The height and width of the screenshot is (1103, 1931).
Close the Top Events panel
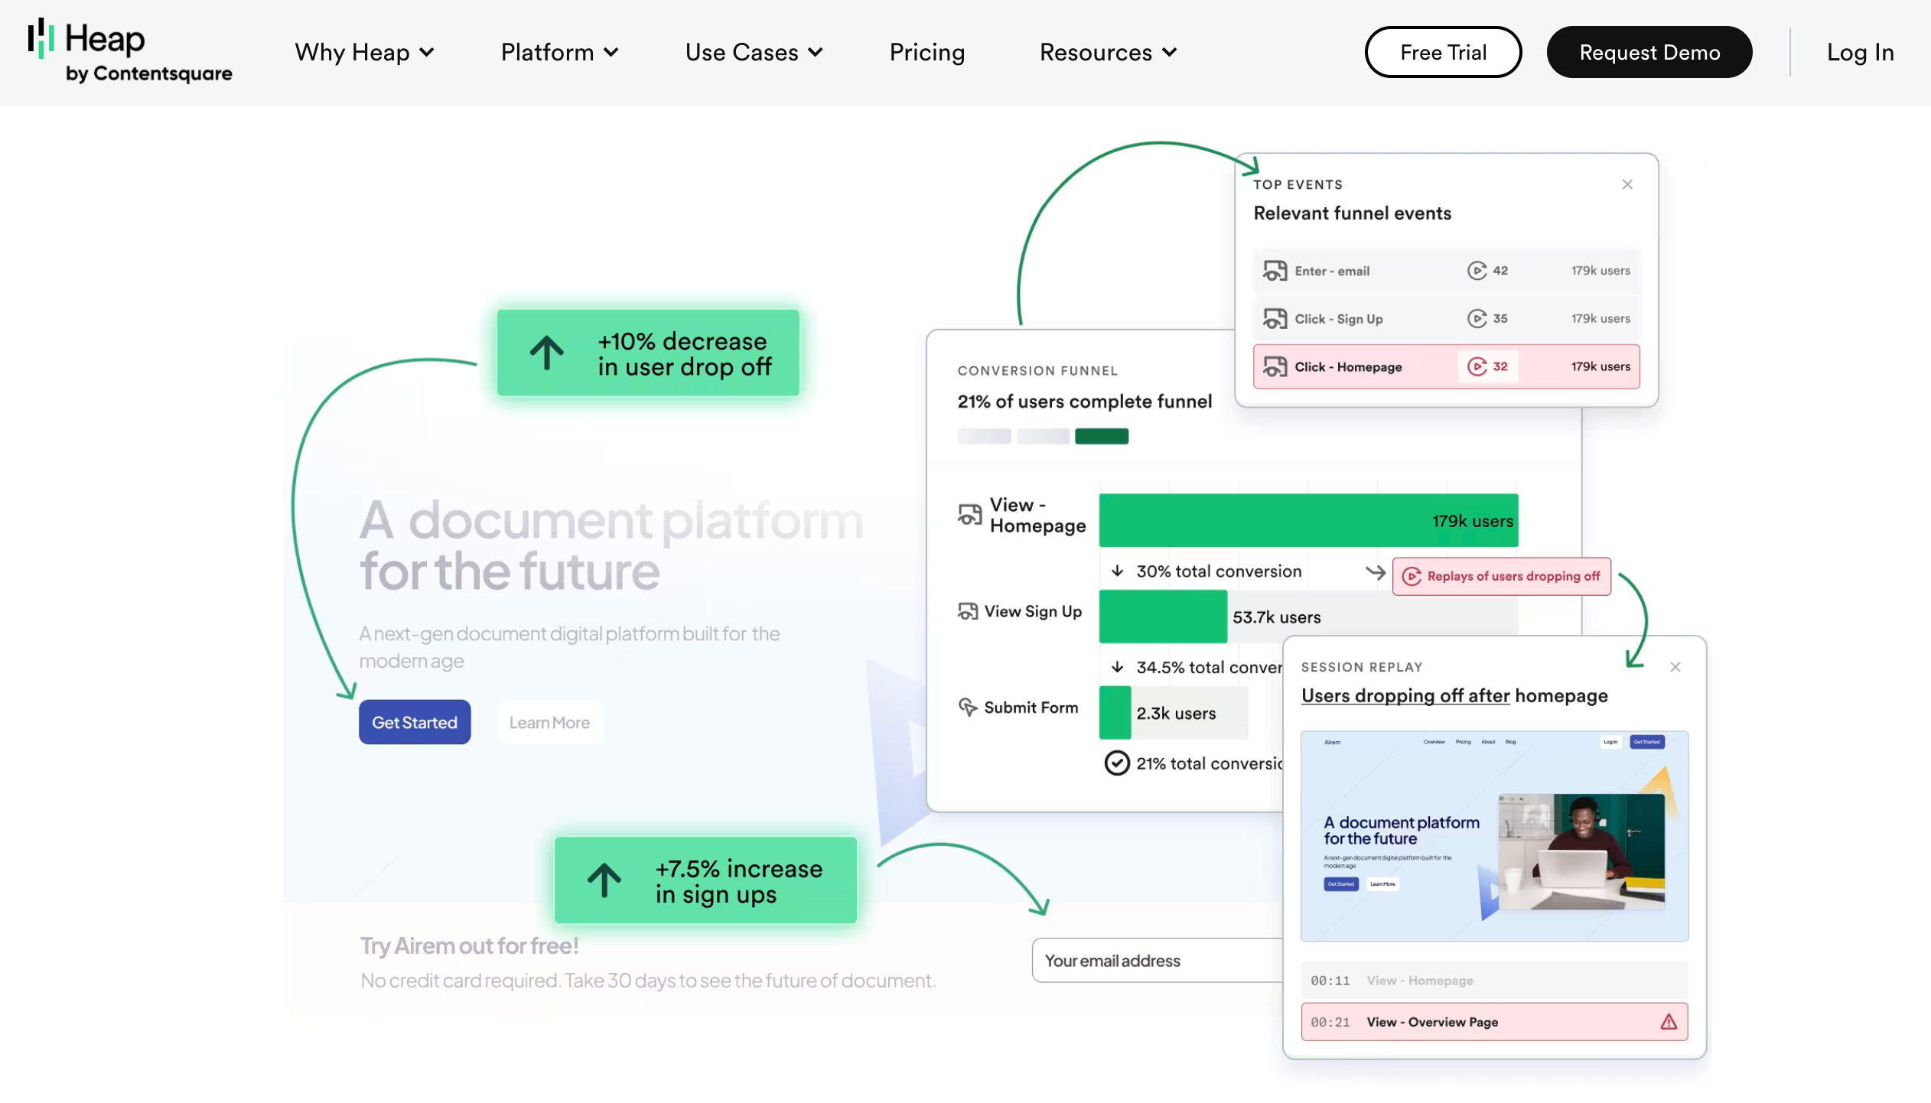click(x=1627, y=184)
